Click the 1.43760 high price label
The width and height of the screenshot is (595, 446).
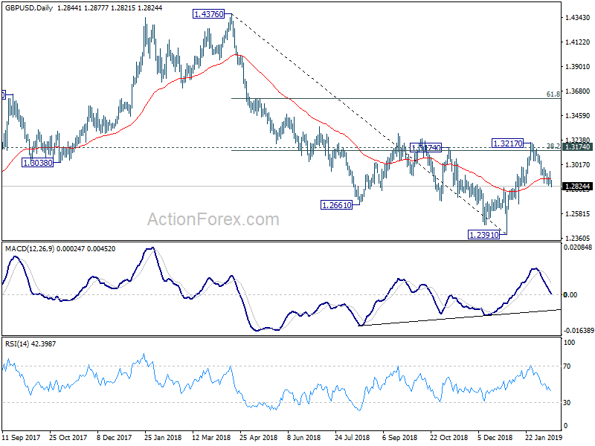coord(209,14)
